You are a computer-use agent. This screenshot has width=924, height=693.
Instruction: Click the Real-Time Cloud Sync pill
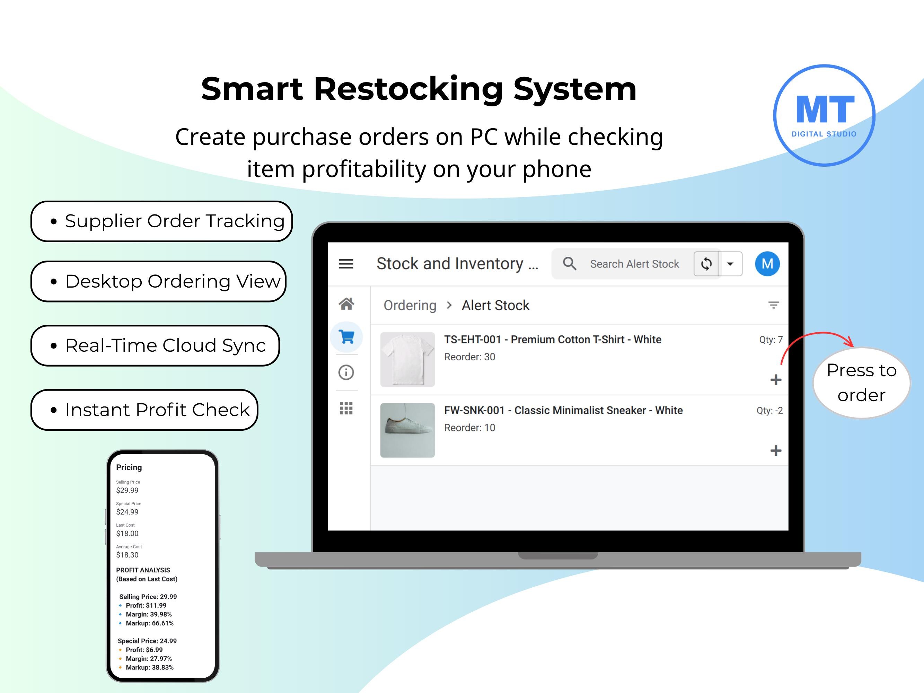(155, 346)
